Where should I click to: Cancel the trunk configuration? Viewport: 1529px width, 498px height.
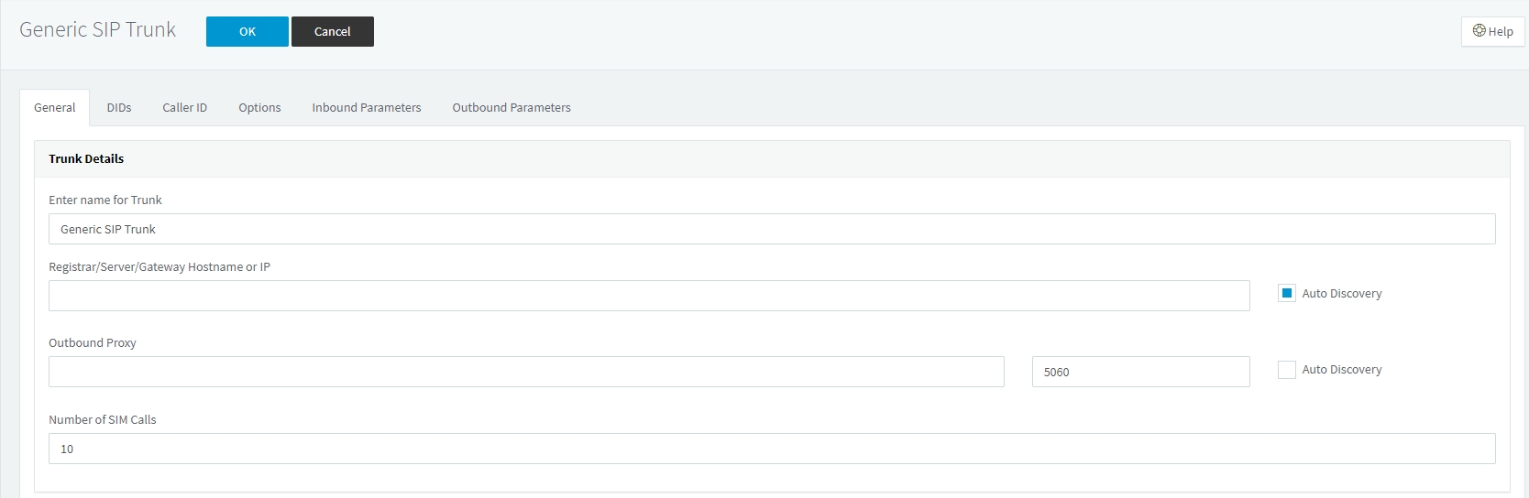332,31
